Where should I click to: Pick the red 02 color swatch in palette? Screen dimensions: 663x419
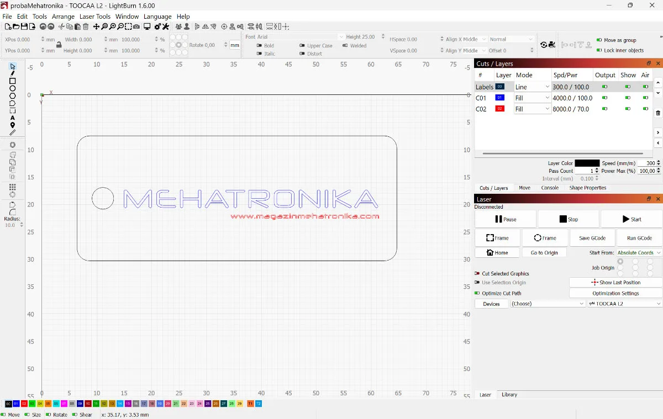point(24,404)
